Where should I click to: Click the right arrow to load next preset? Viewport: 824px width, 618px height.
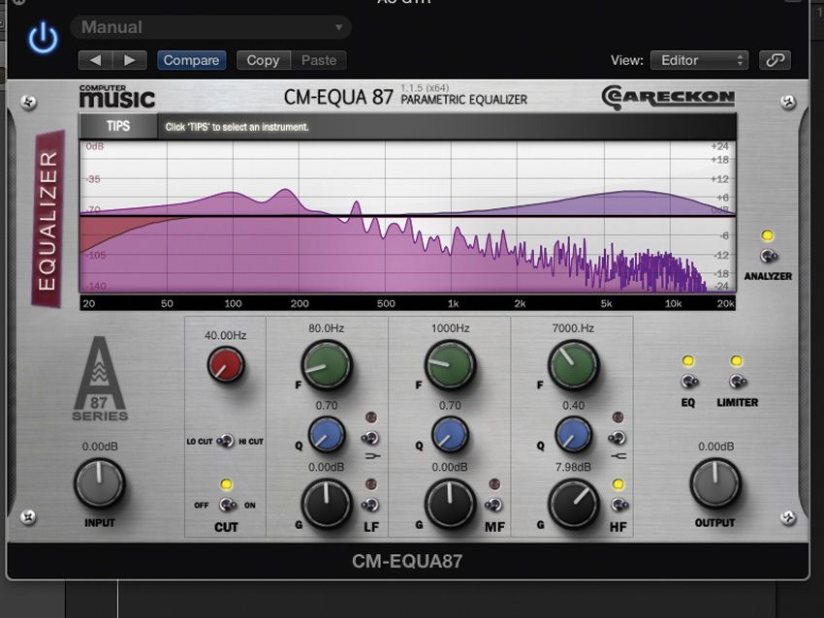click(129, 59)
